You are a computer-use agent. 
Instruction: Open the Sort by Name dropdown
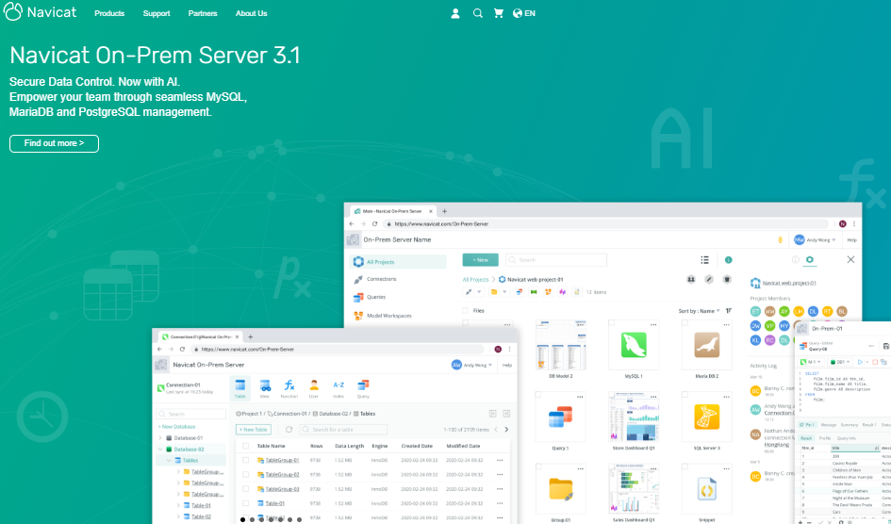699,311
